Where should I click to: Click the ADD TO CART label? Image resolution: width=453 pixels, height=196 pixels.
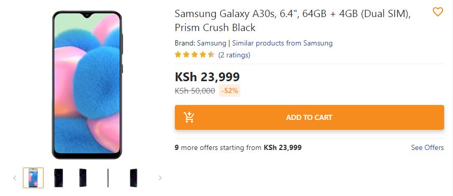tap(309, 117)
